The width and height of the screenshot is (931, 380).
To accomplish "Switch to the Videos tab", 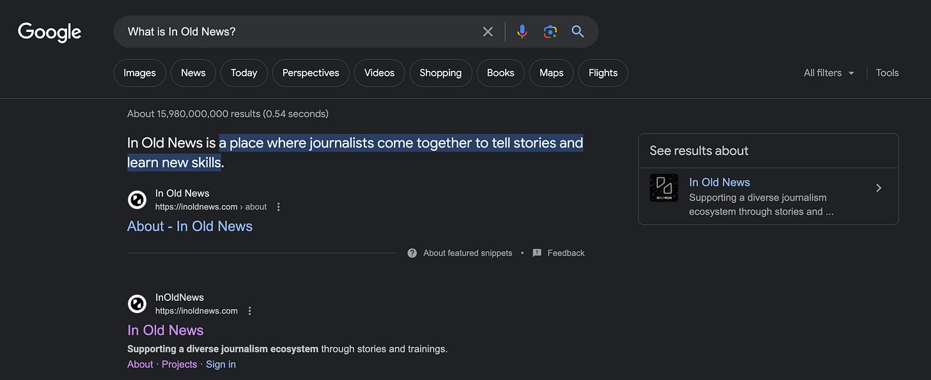I will 379,73.
